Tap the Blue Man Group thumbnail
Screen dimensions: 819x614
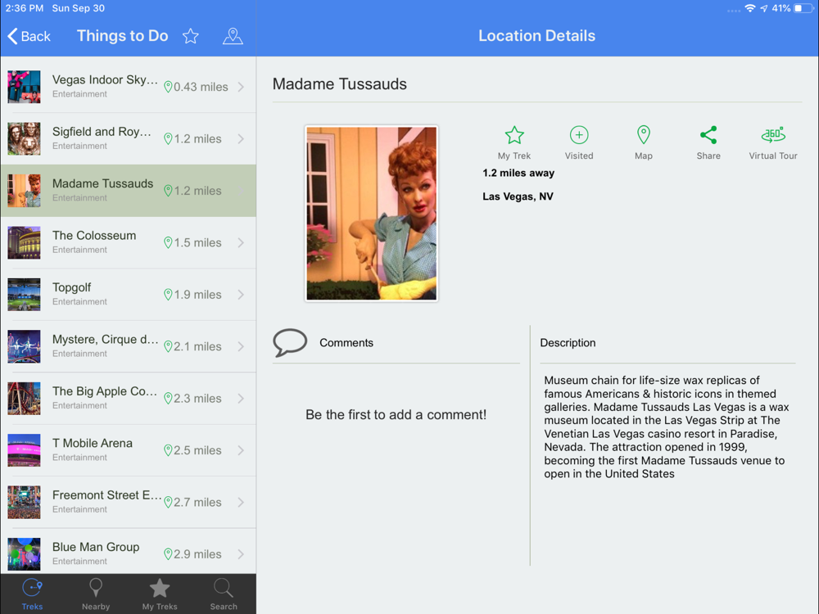24,554
